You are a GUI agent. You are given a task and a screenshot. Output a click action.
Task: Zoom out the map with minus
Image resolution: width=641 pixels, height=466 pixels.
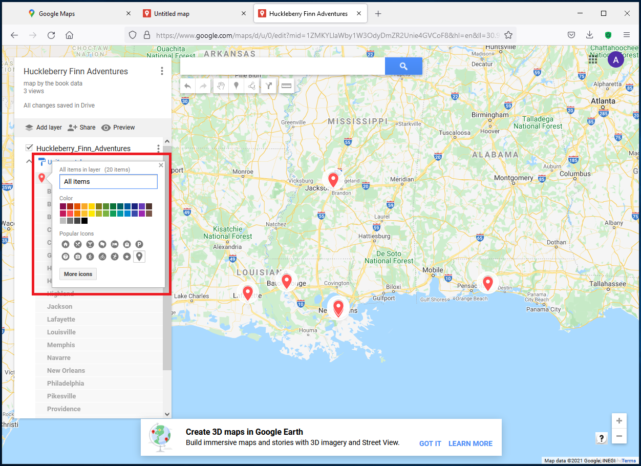click(619, 436)
